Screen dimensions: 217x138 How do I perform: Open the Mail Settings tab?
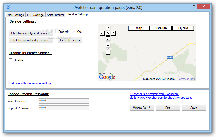(16, 15)
